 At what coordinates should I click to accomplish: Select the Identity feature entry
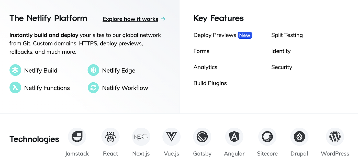click(x=281, y=51)
